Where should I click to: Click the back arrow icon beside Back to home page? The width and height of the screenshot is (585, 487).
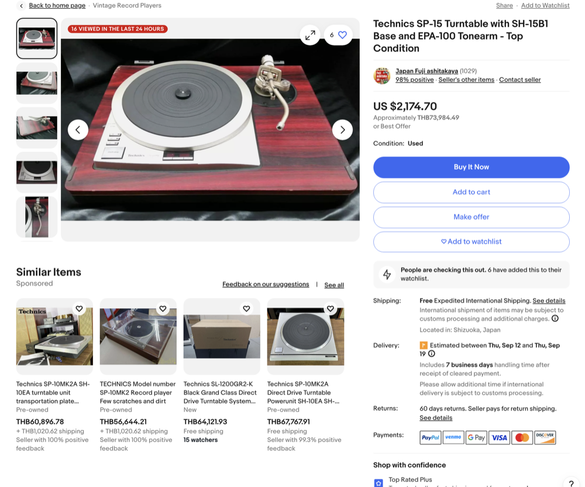21,6
